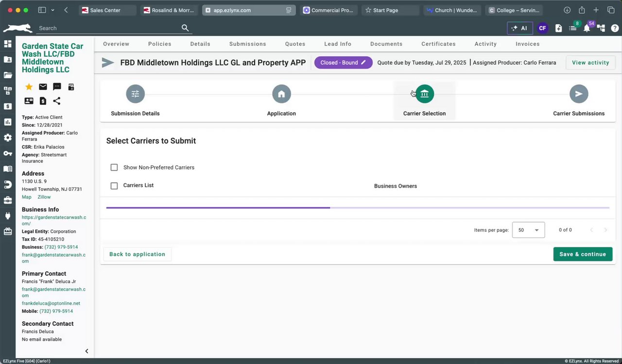Click the dollar document icon under client name

(43, 101)
